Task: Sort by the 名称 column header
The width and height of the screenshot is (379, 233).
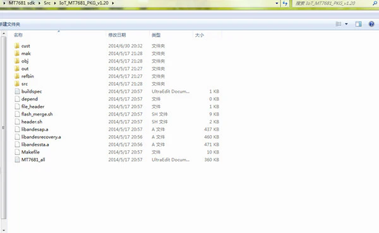Action: click(x=18, y=35)
